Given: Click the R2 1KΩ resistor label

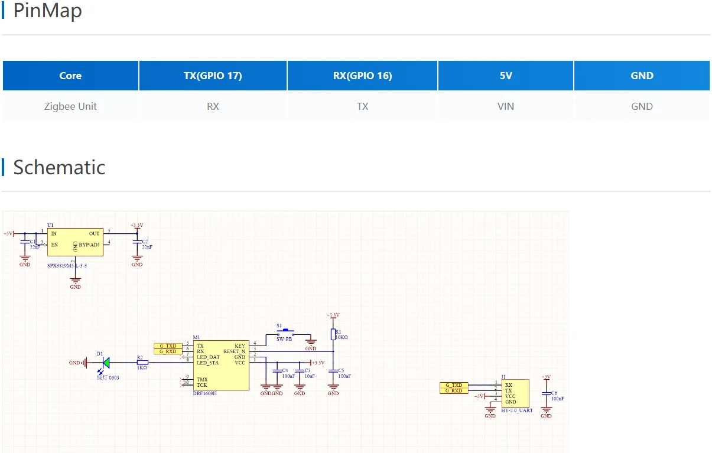Looking at the screenshot, I should coord(142,362).
